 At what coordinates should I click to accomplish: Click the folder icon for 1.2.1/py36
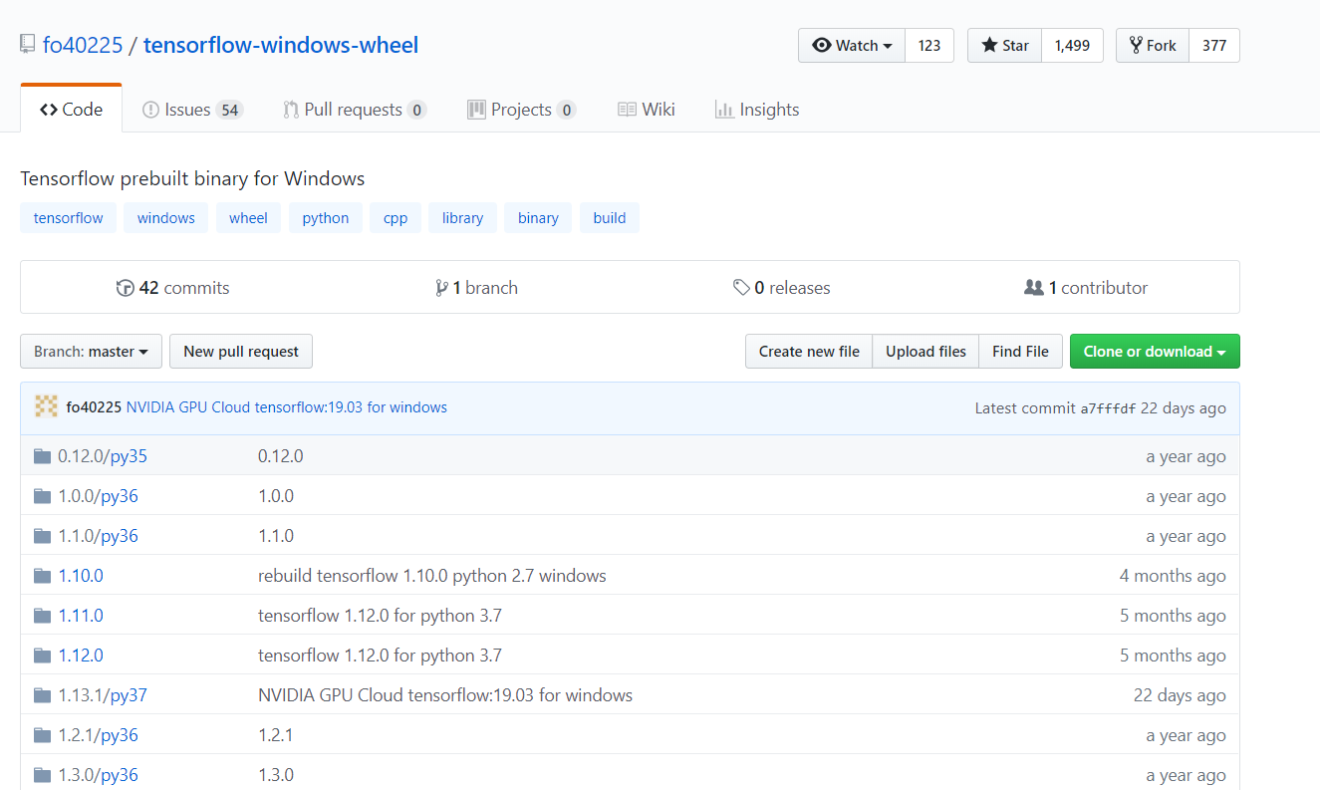click(x=42, y=735)
